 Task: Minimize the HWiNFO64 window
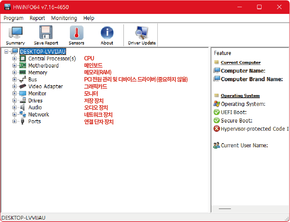240,7
